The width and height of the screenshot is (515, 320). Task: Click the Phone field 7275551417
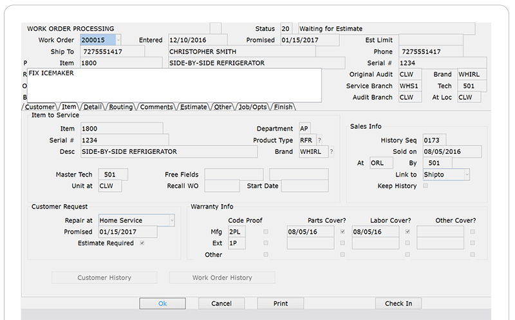[431, 52]
